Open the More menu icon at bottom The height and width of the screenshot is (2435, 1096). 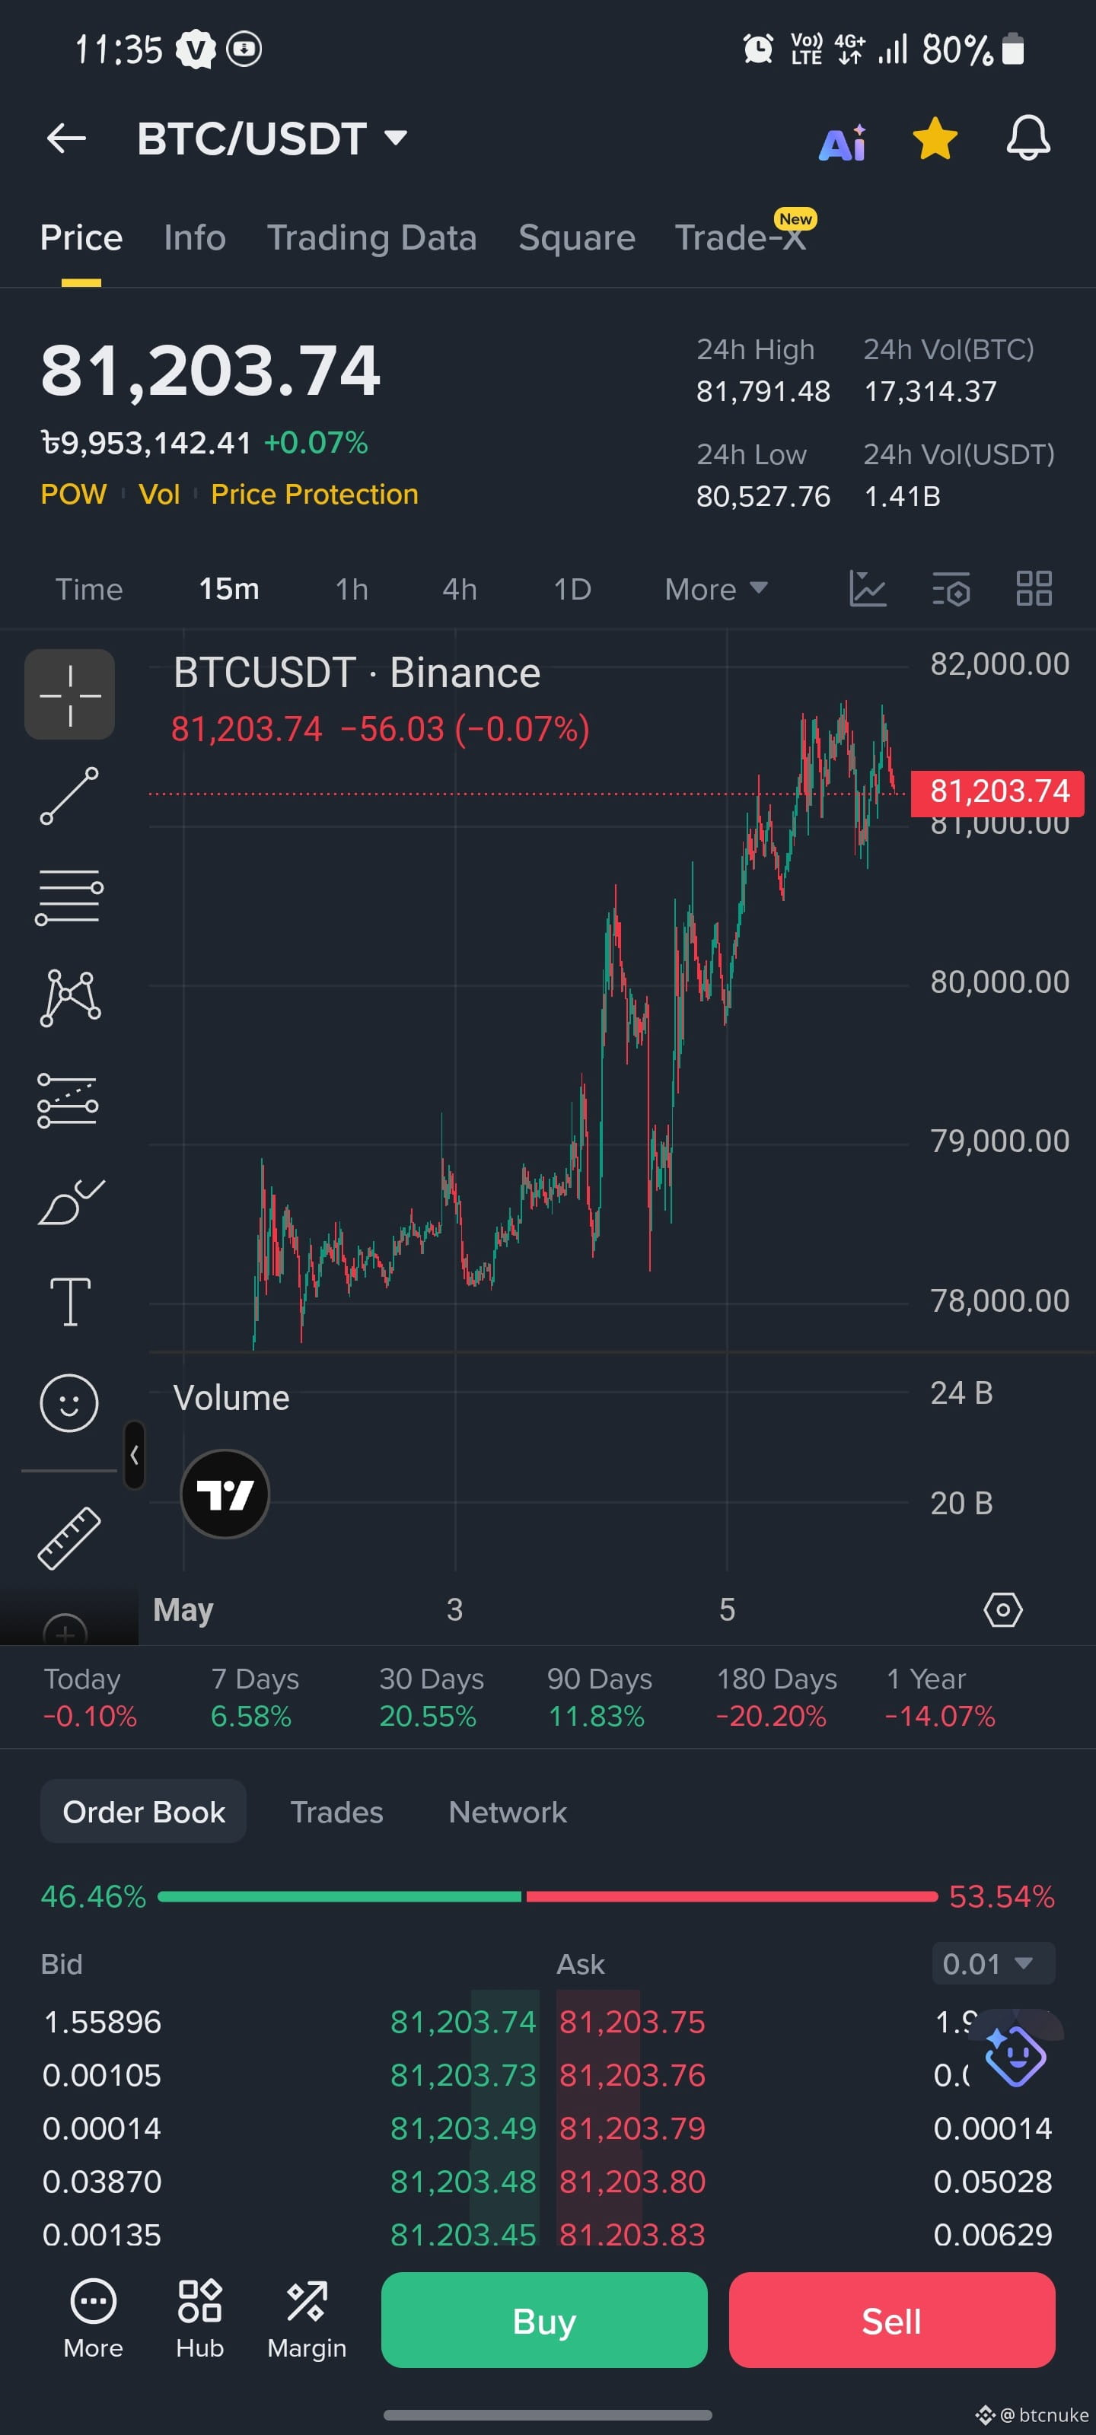pyautogui.click(x=93, y=2319)
